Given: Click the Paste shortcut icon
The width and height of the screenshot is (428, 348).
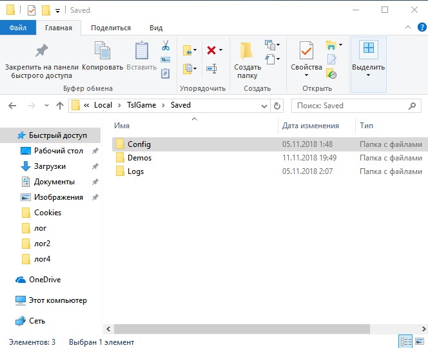Looking at the screenshot, I should click(166, 73).
